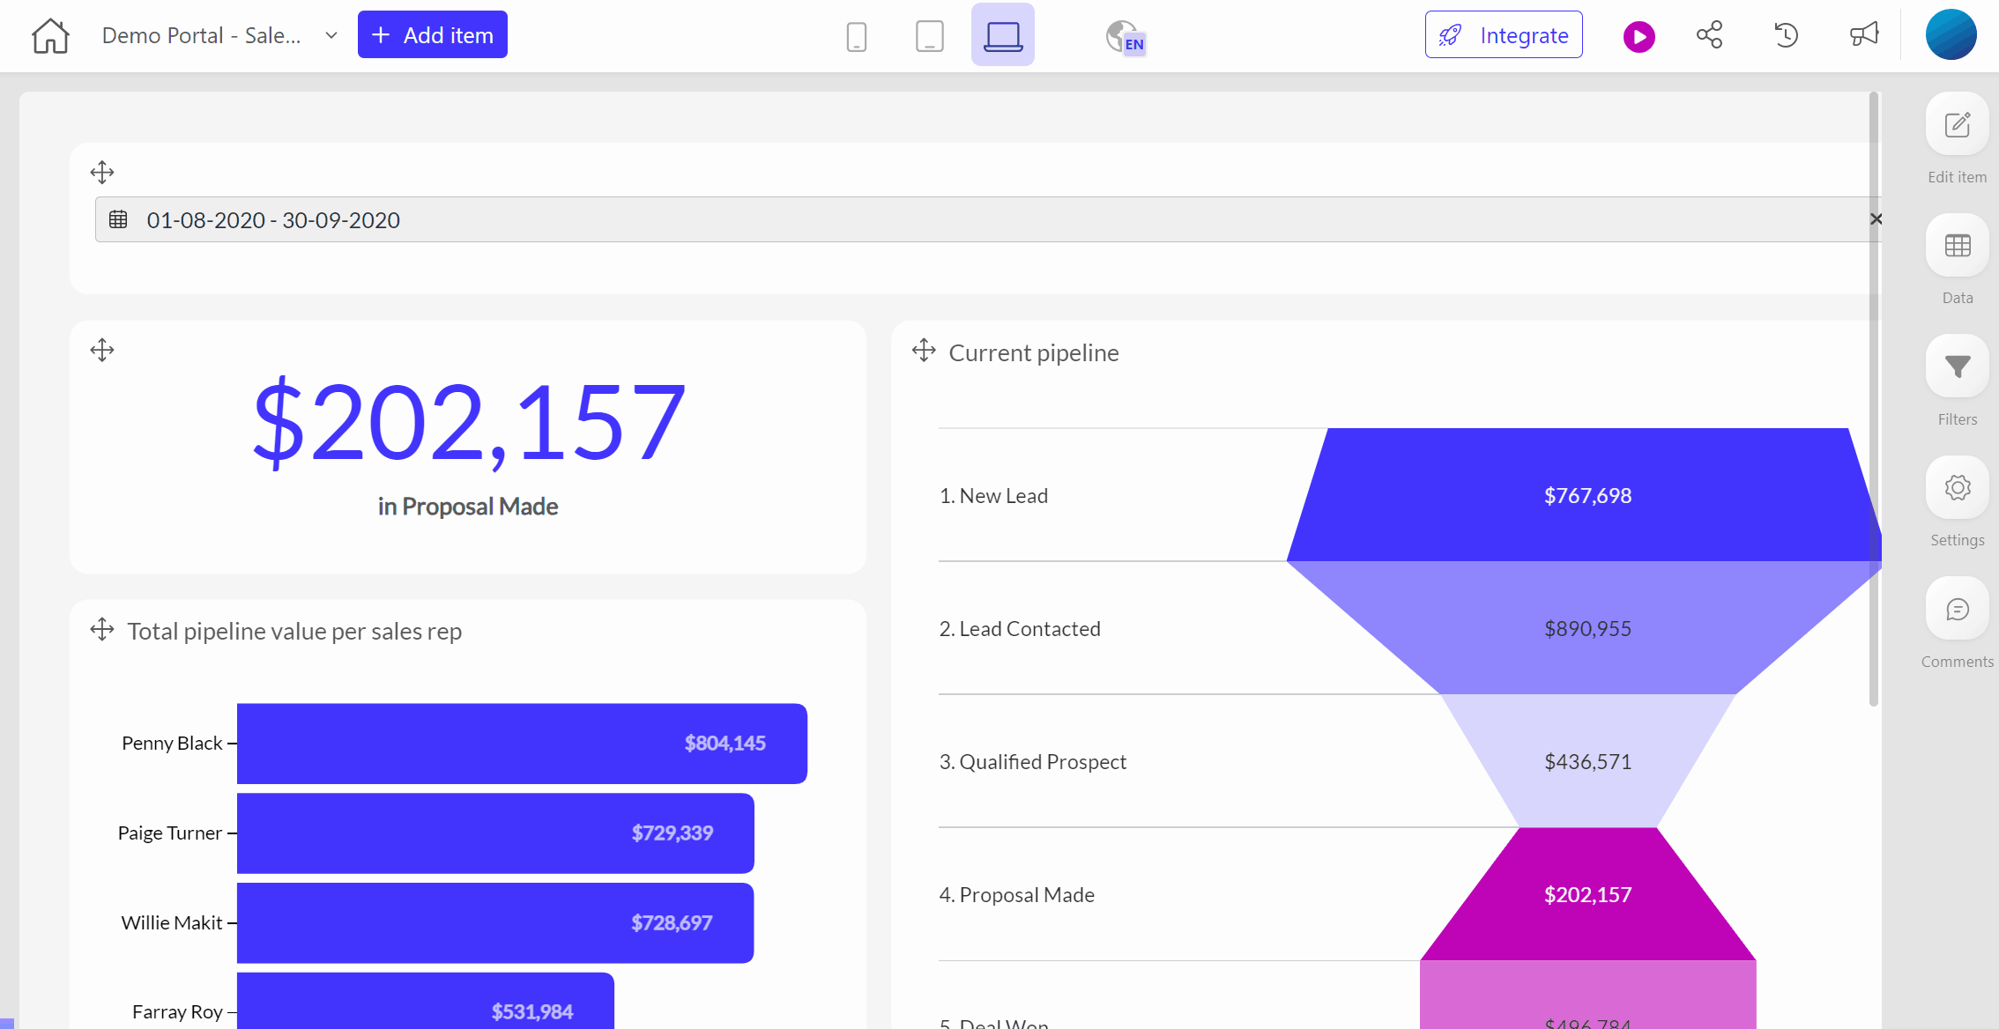Switch to tablet preview mode
The image size is (1999, 1029).
(929, 36)
